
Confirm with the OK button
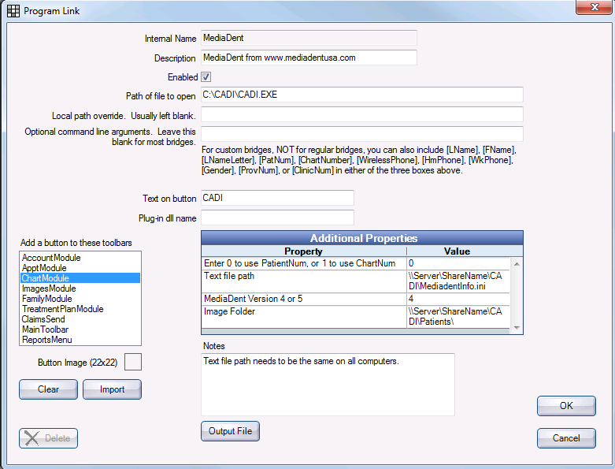tap(566, 406)
